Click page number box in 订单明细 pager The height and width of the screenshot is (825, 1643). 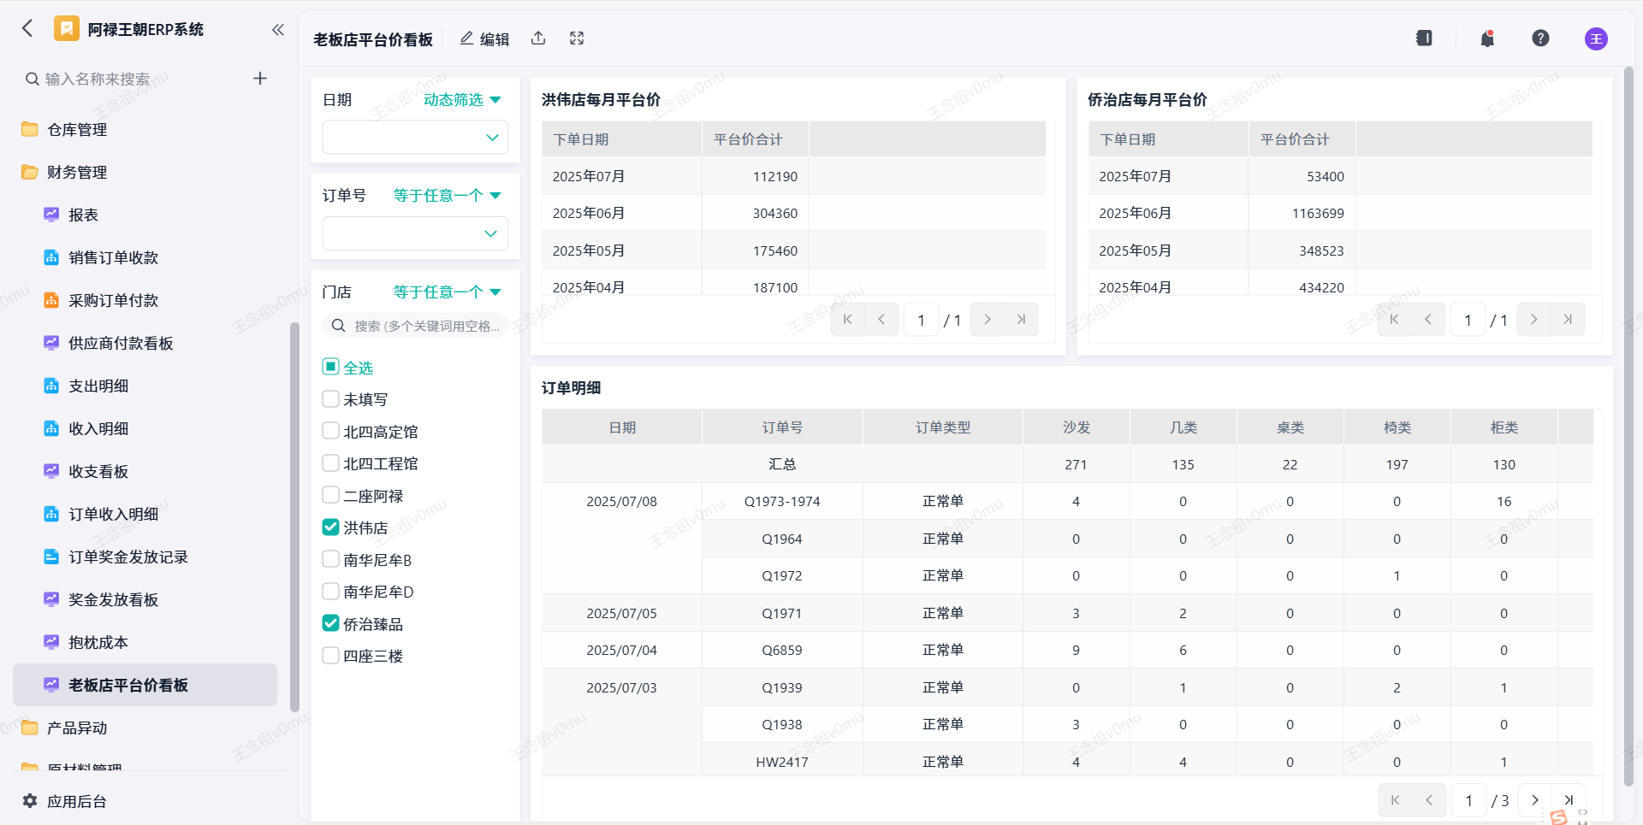(1468, 800)
